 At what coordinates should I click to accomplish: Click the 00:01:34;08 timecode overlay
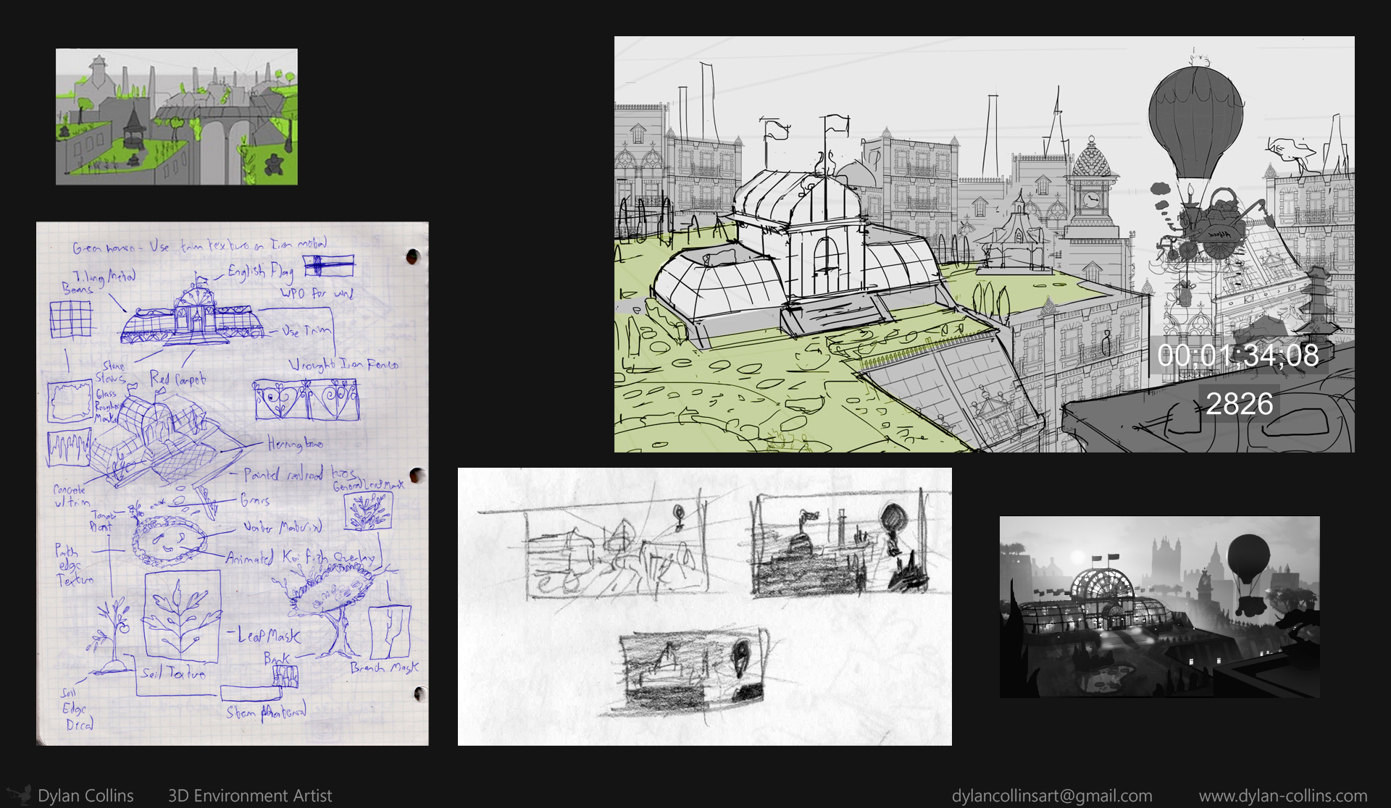[x=1237, y=355]
